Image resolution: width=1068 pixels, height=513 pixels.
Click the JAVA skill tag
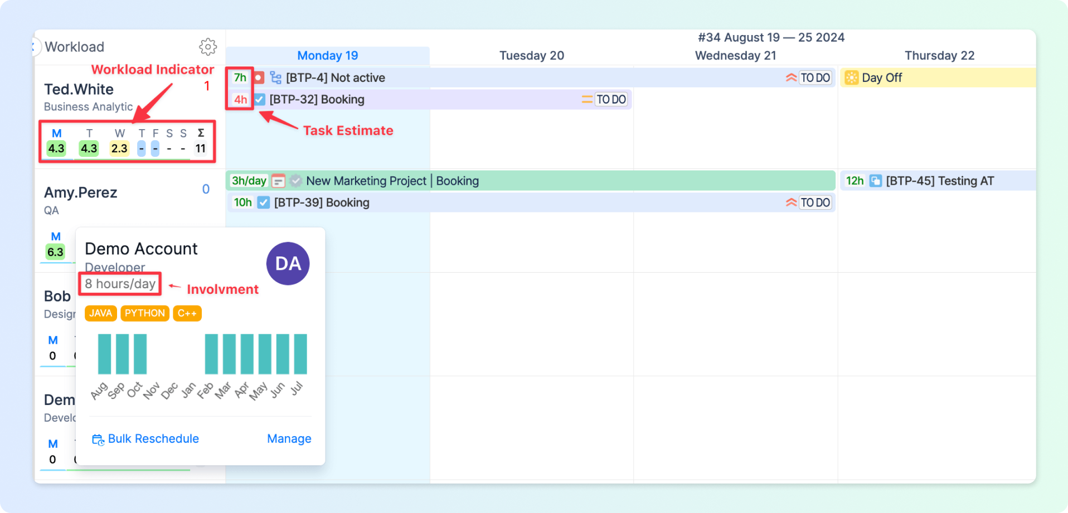(x=100, y=313)
